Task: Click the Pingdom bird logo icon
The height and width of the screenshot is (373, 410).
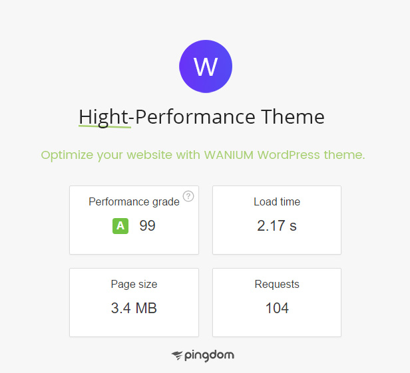Action: 177,355
